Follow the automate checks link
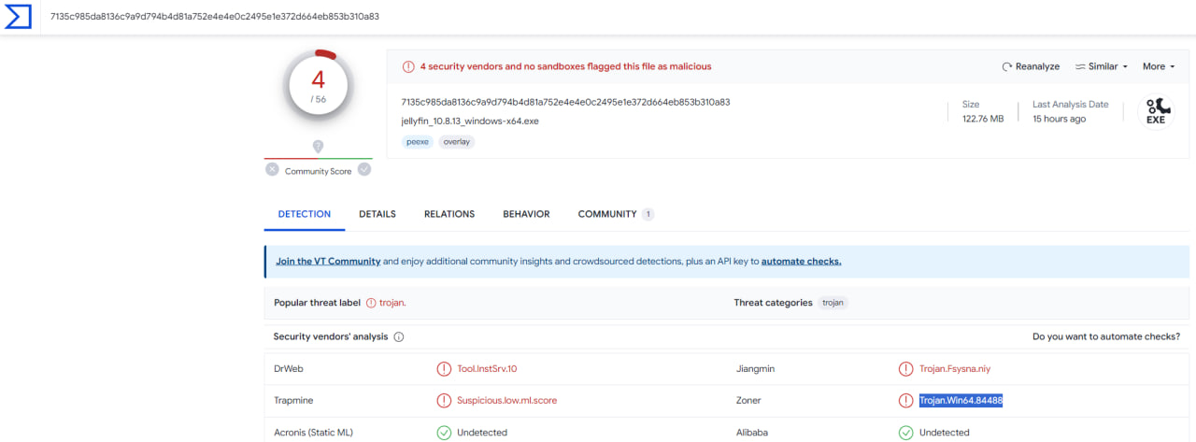The image size is (1196, 442). 801,262
